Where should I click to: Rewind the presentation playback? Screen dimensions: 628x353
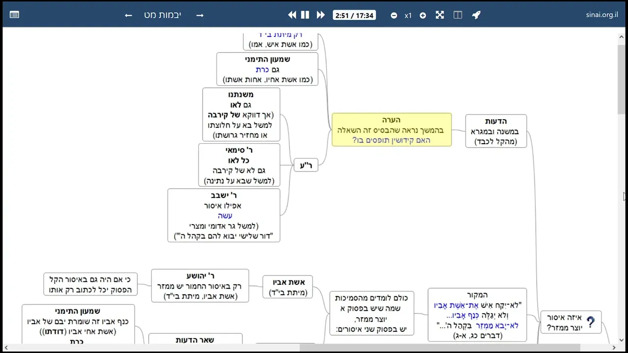tap(292, 15)
